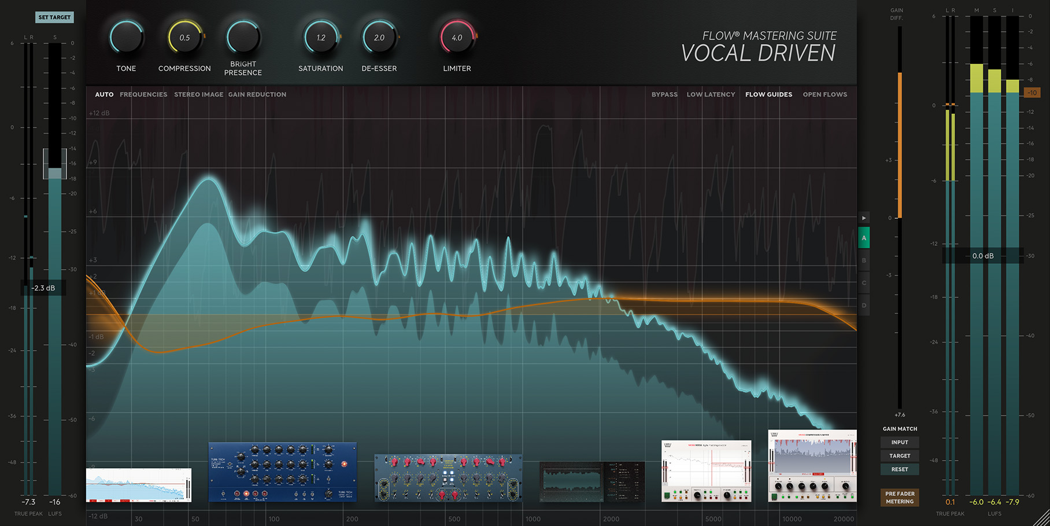The height and width of the screenshot is (526, 1050).
Task: Click the integrated LUFS value -7.9
Action: 1012,502
